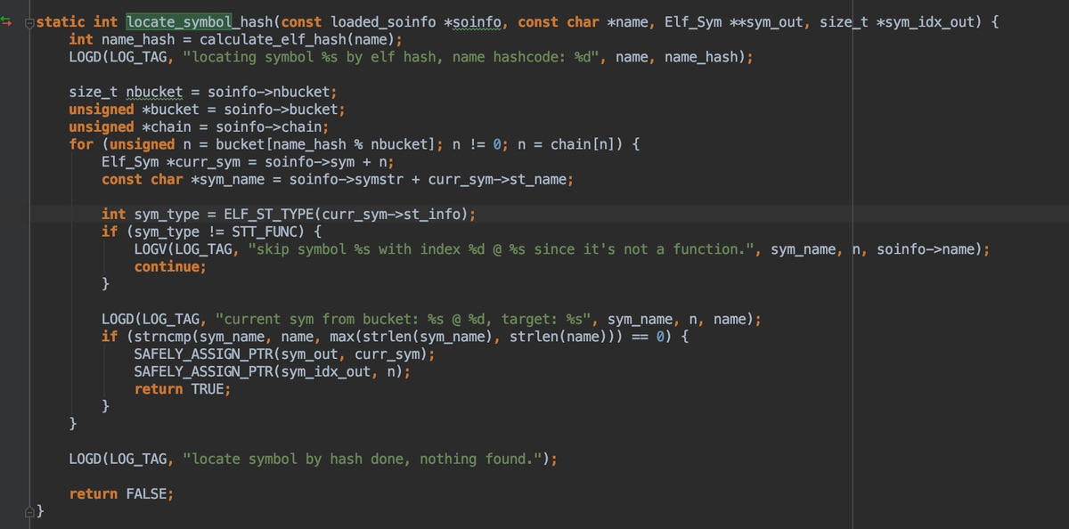Click soinfo->bucket in the unsigned *bucket assignment
The height and width of the screenshot is (529, 1069).
point(281,110)
